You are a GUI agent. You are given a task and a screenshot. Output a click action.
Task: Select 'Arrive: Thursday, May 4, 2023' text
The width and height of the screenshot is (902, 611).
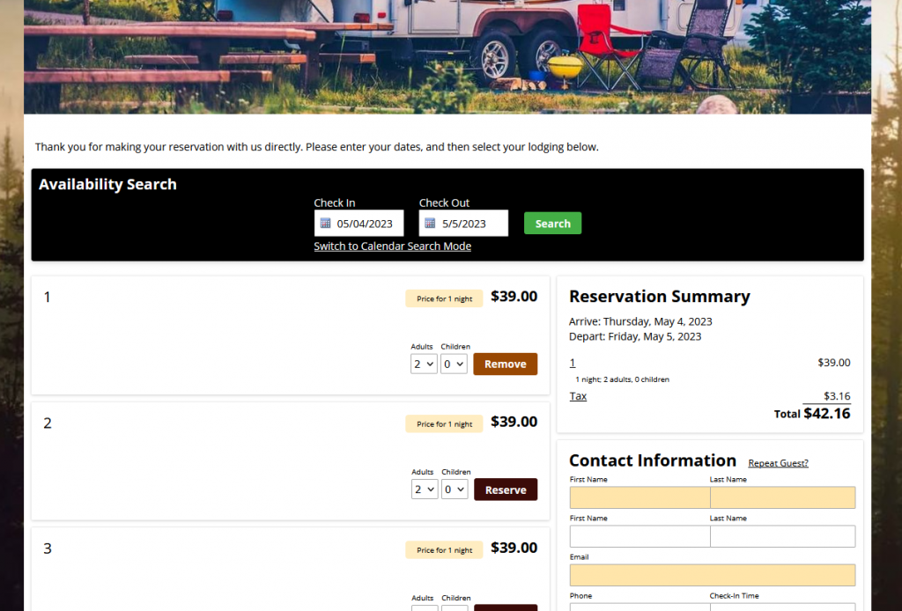coord(640,321)
